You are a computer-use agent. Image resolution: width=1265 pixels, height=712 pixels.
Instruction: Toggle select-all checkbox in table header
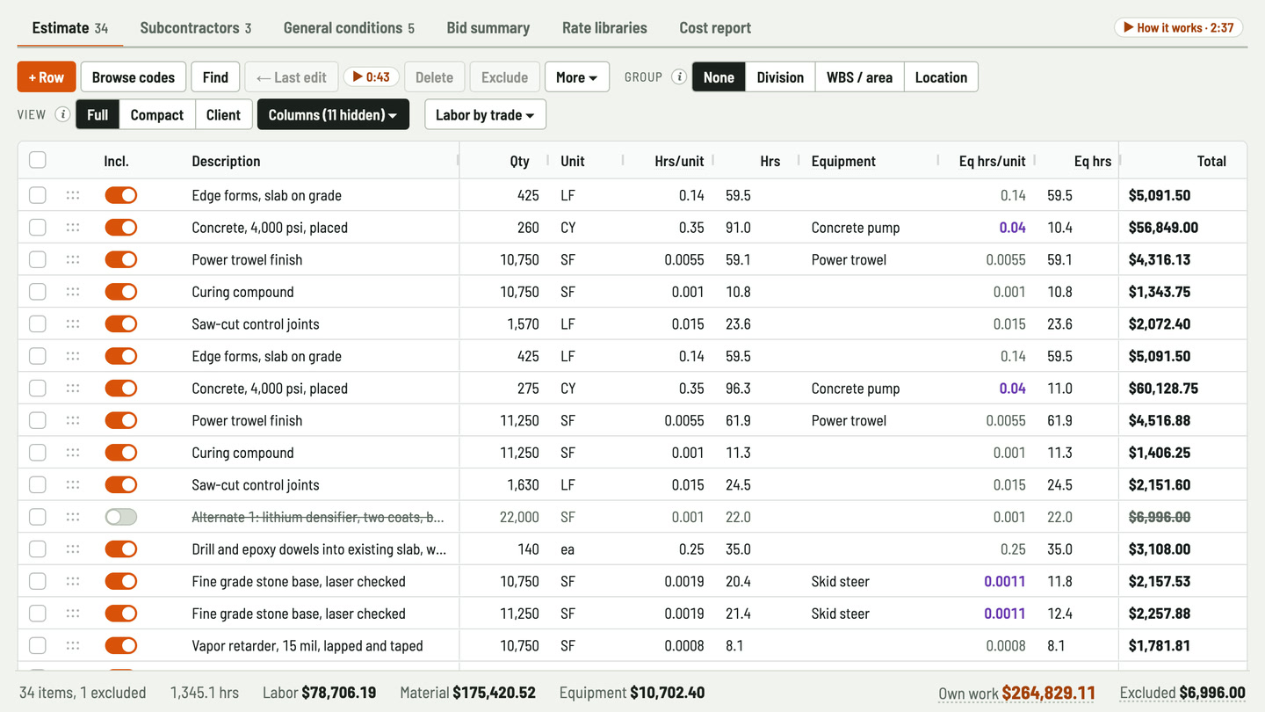coord(38,160)
